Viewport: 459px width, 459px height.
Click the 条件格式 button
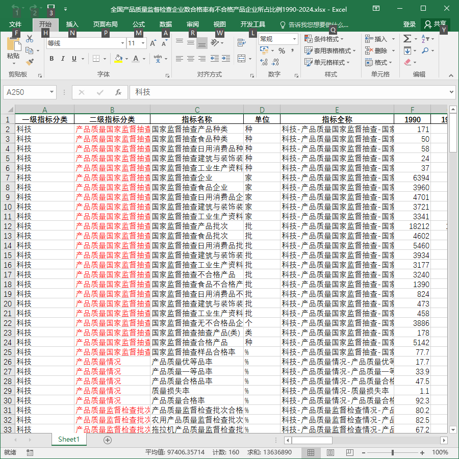tap(324, 39)
